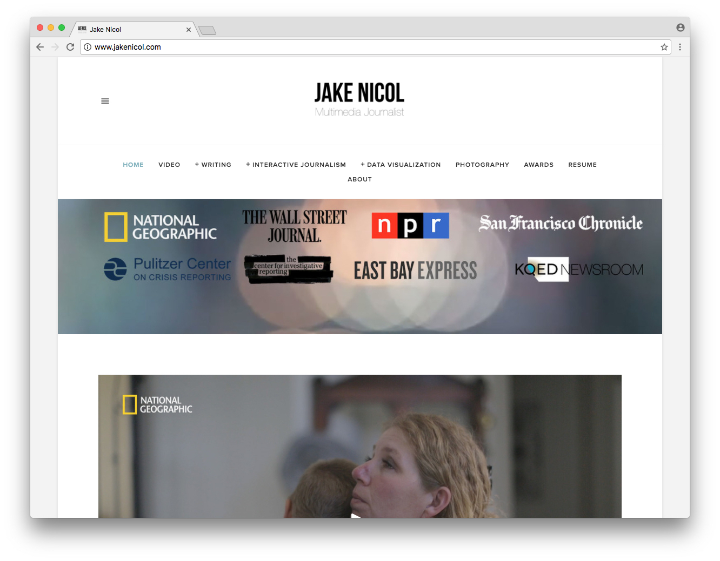Image resolution: width=720 pixels, height=561 pixels.
Task: Close the Jake Nicol tab
Action: (x=189, y=30)
